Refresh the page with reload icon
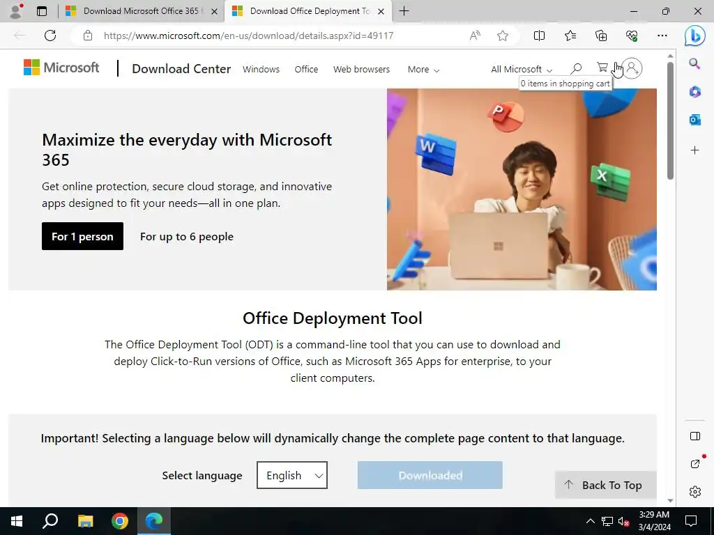Viewport: 714px width, 535px height. coord(50,36)
